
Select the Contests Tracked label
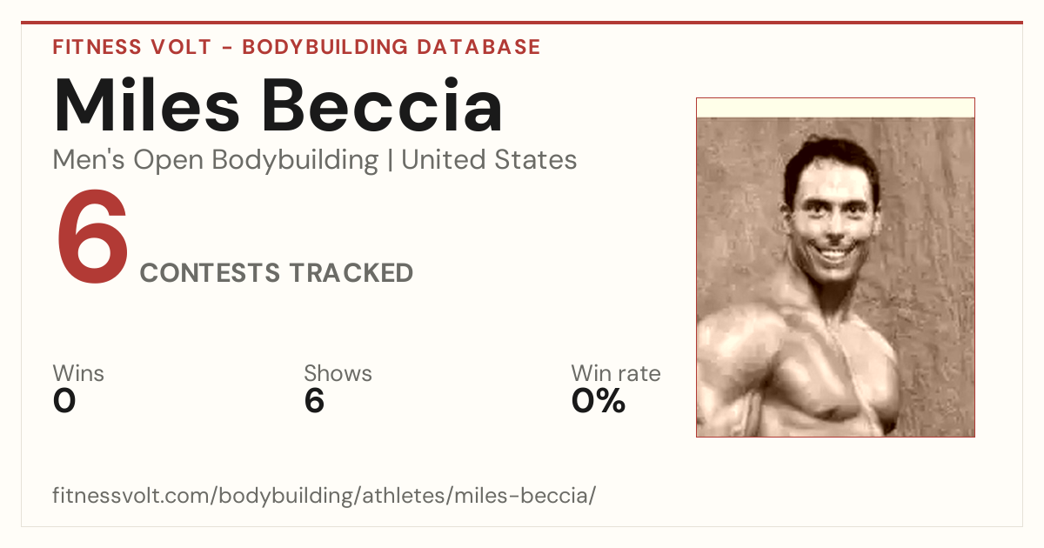click(277, 273)
